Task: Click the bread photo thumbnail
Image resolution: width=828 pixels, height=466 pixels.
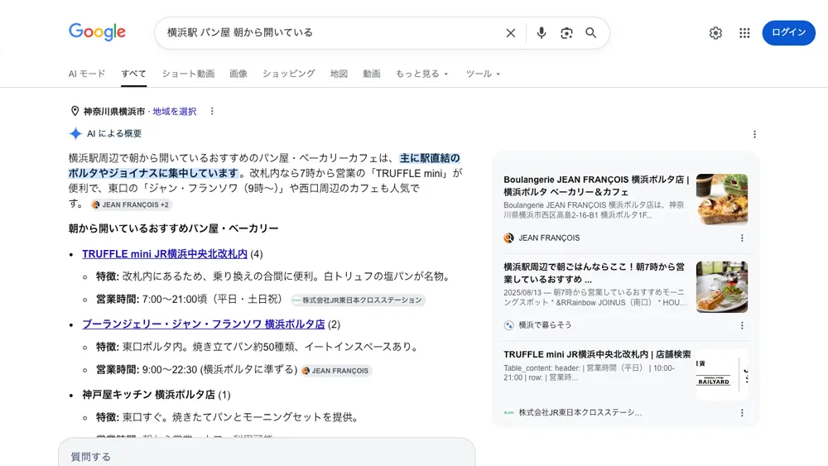Action: pyautogui.click(x=722, y=199)
